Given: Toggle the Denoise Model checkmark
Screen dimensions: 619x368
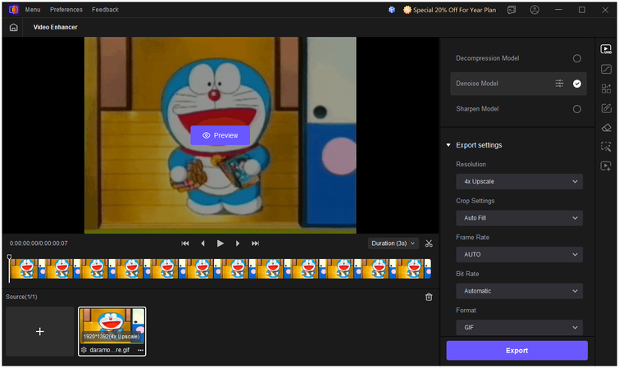Looking at the screenshot, I should (577, 84).
